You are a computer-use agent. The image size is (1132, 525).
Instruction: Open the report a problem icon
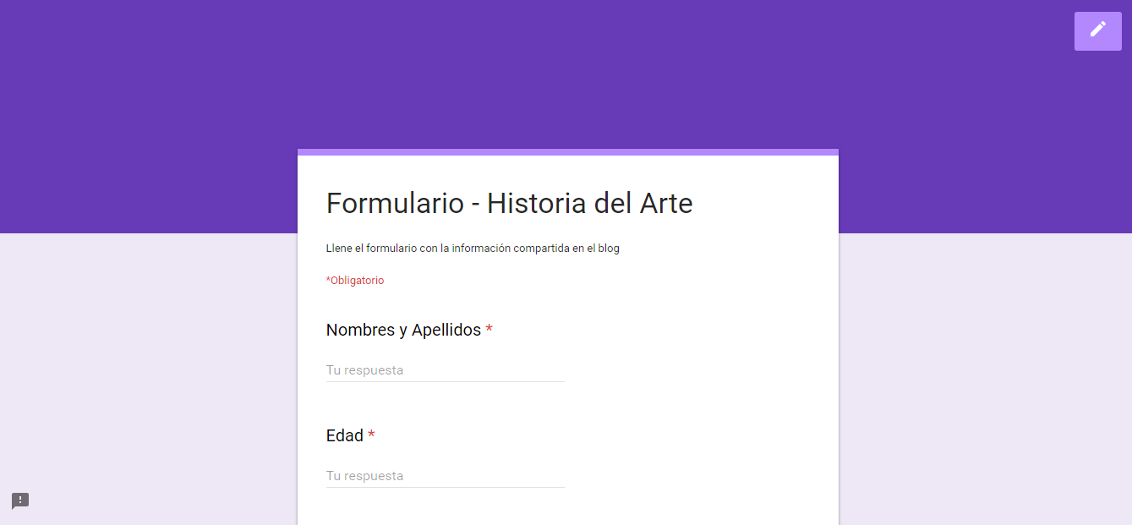[20, 500]
